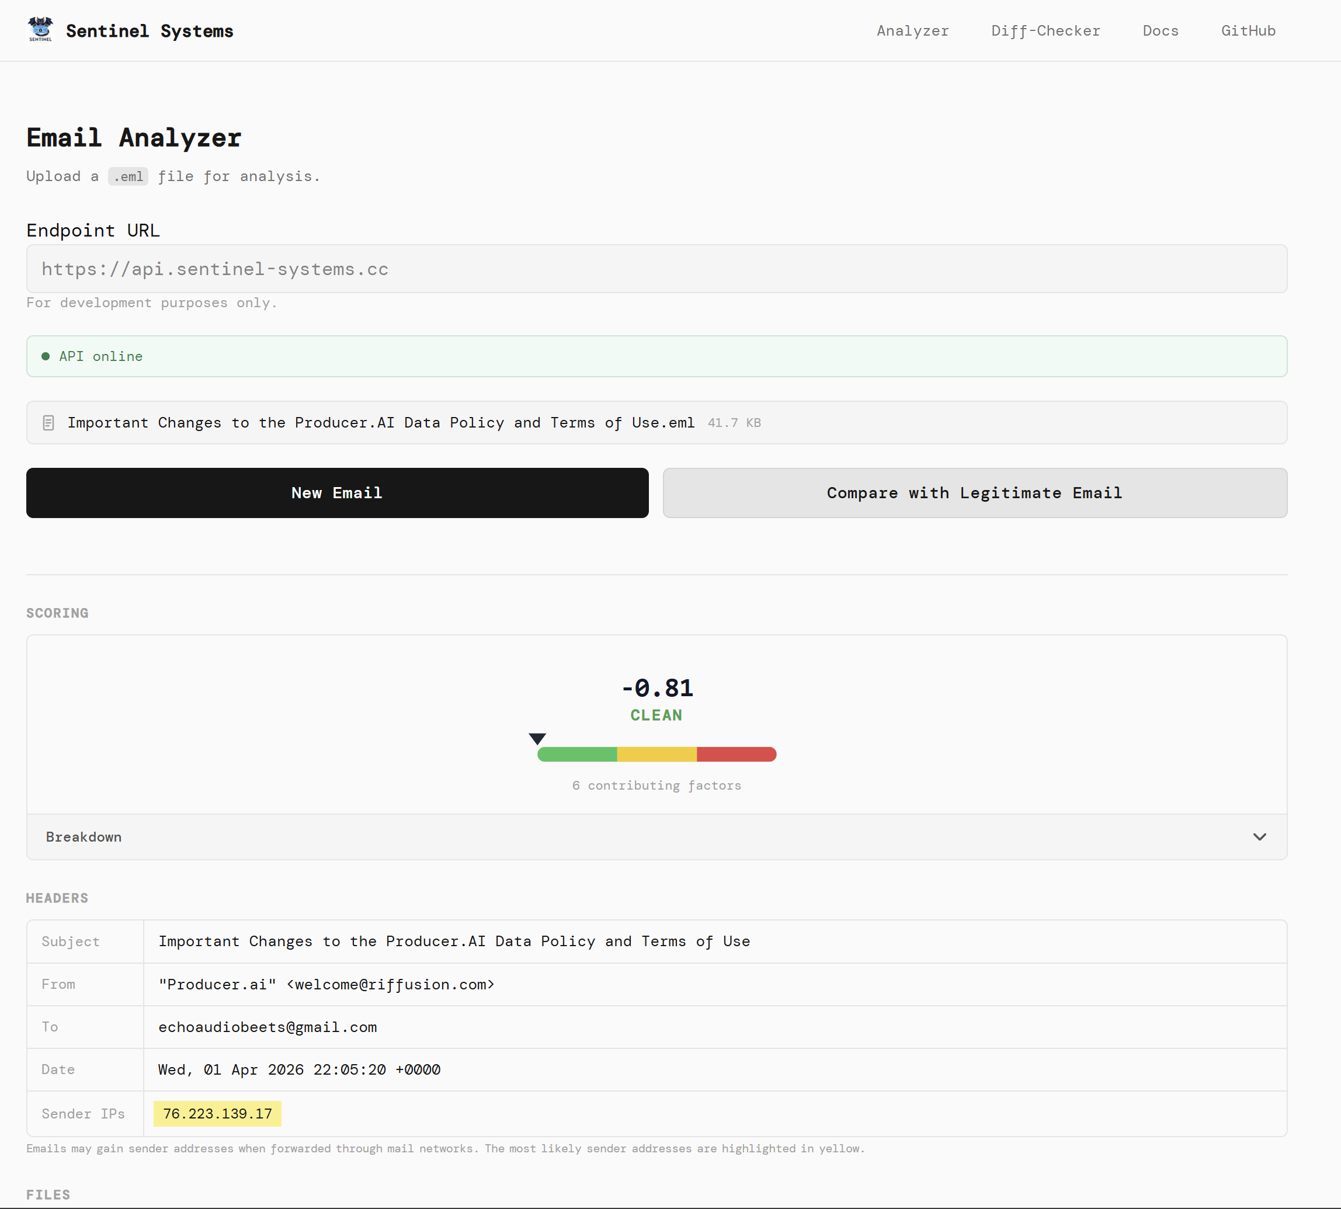Image resolution: width=1341 pixels, height=1209 pixels.
Task: Click the 'Subject' header label cell
Action: point(85,942)
